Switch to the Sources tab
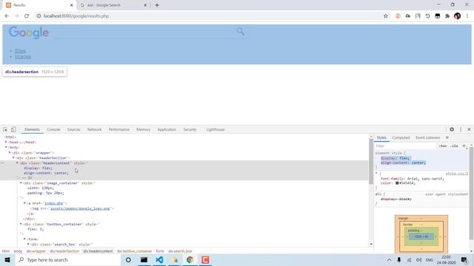 click(x=74, y=129)
